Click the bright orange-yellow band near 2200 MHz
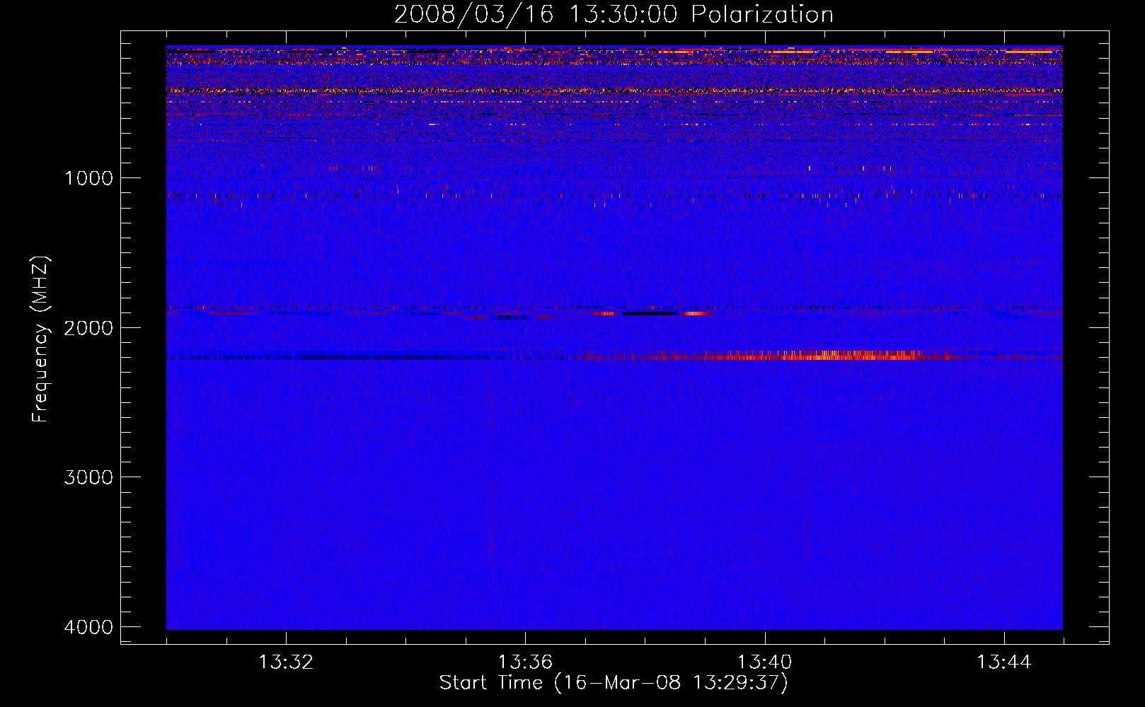 coord(835,355)
